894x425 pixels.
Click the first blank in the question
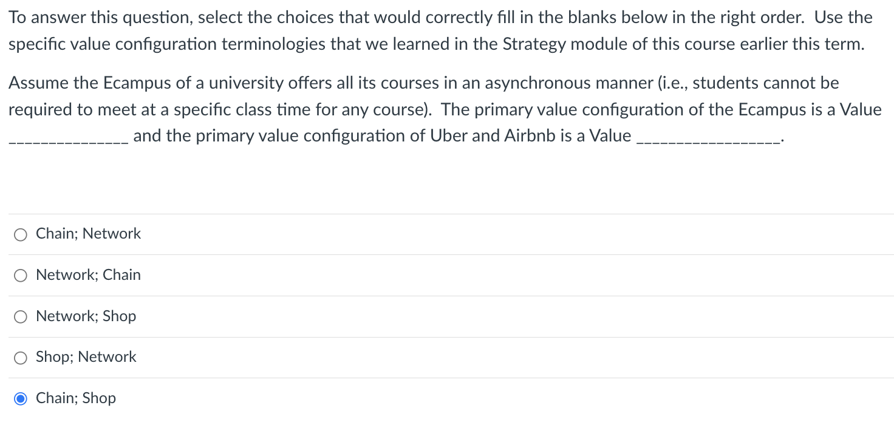pyautogui.click(x=67, y=138)
